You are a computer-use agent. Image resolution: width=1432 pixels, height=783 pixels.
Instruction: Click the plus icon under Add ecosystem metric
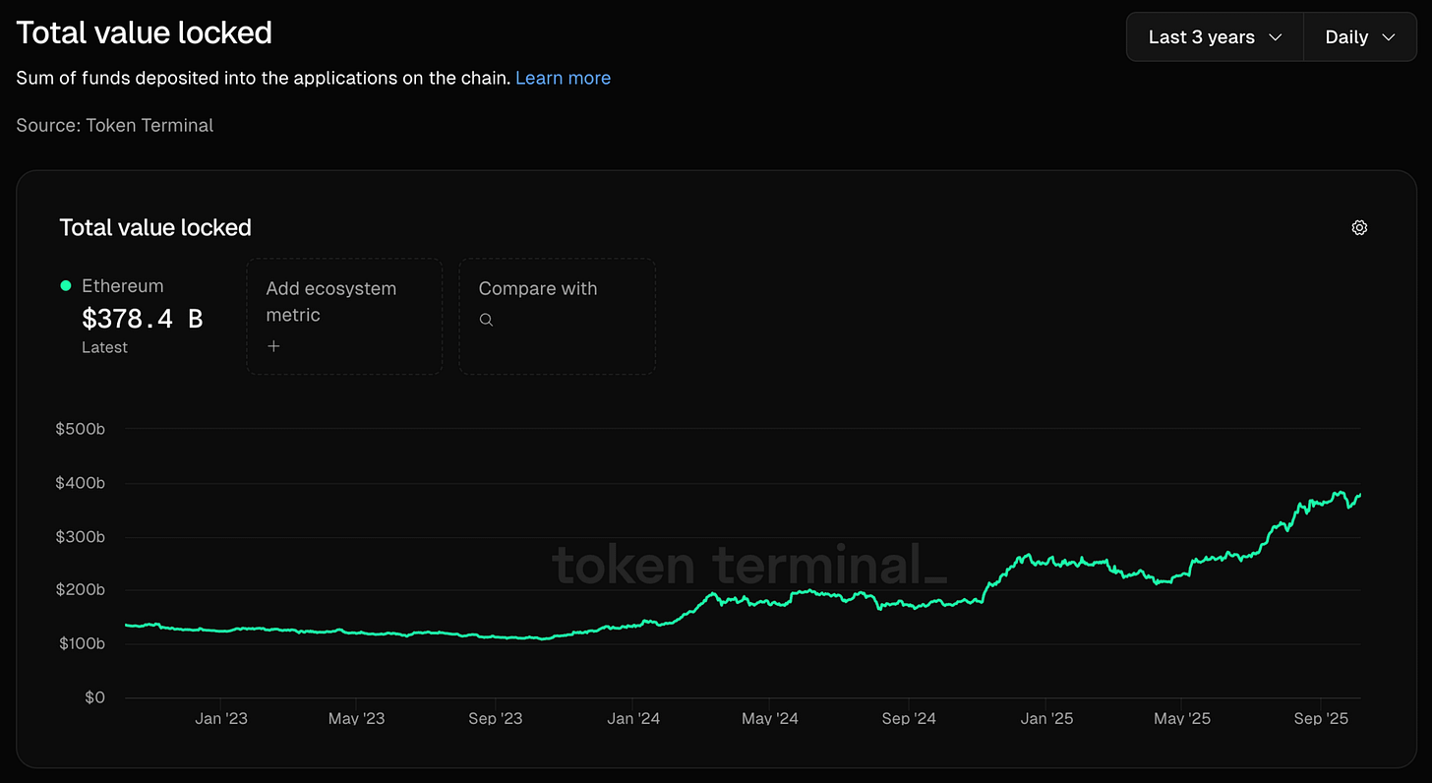(274, 346)
